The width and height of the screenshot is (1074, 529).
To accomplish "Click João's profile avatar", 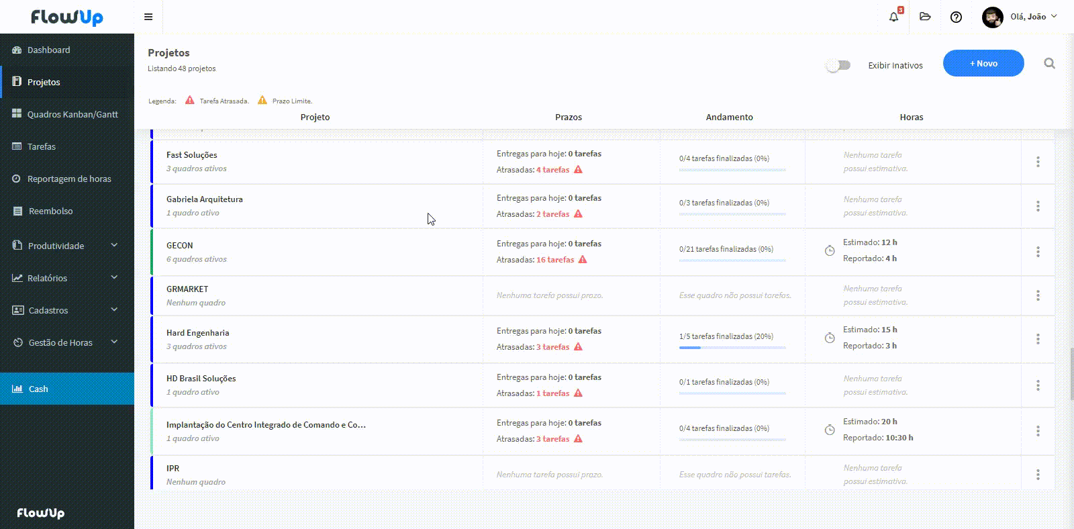I will 993,17.
